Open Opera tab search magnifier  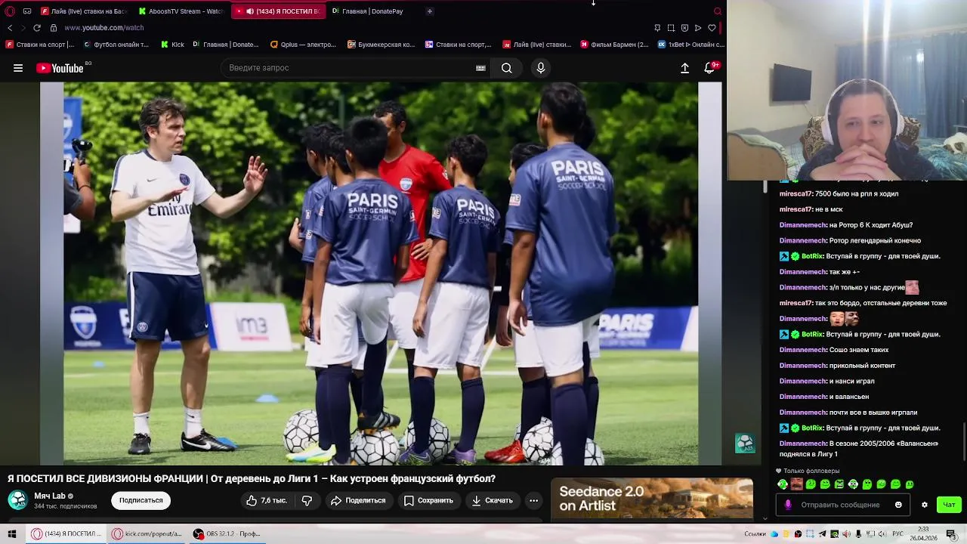coord(718,11)
